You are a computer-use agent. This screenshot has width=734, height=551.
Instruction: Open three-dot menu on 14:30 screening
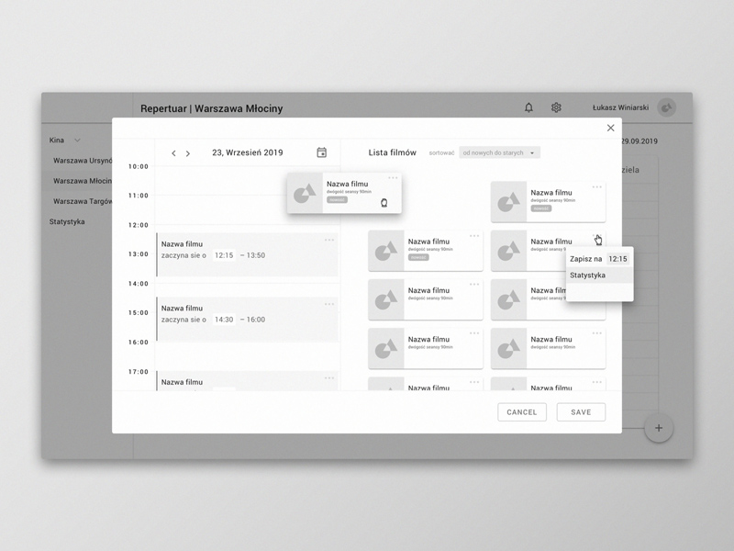[329, 305]
